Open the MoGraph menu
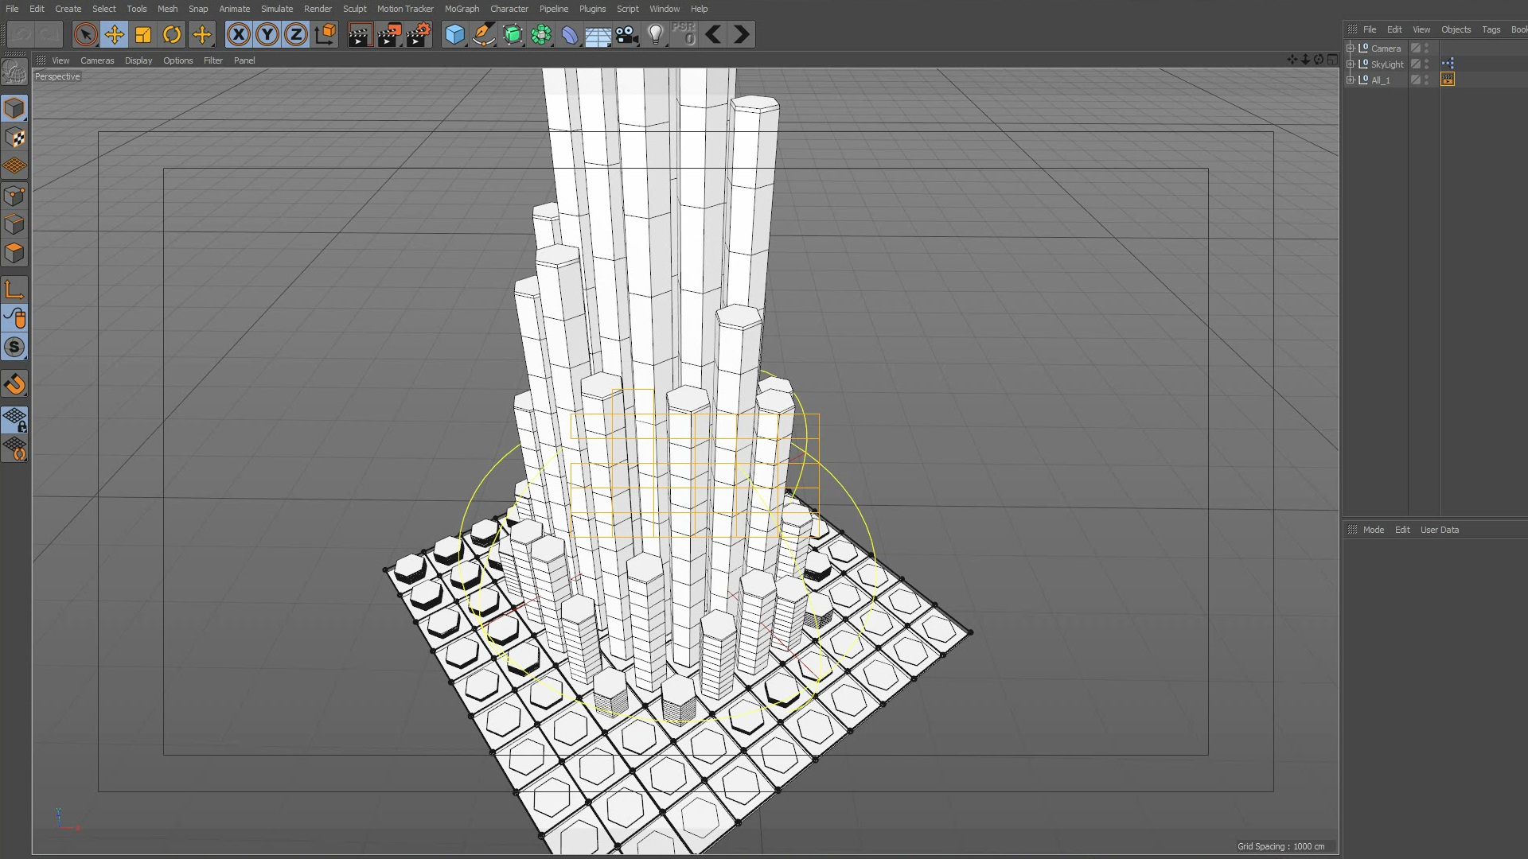 tap(462, 9)
